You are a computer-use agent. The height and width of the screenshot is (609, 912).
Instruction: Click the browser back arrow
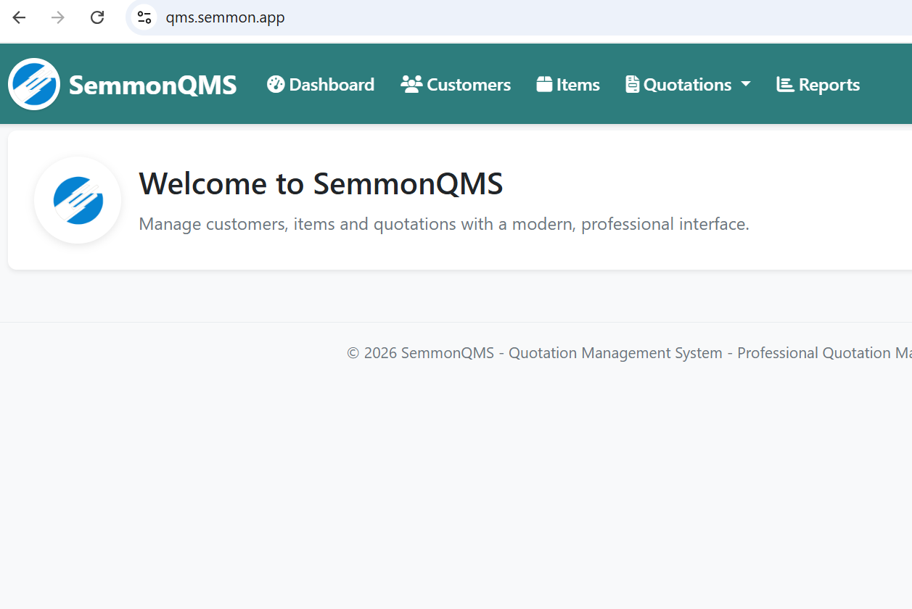point(20,17)
